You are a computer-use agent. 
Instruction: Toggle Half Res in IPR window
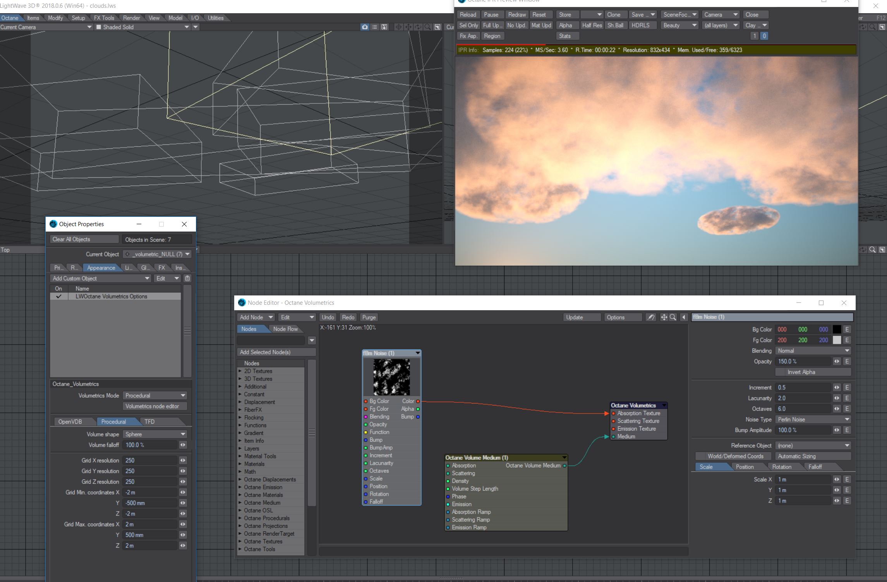pos(592,25)
